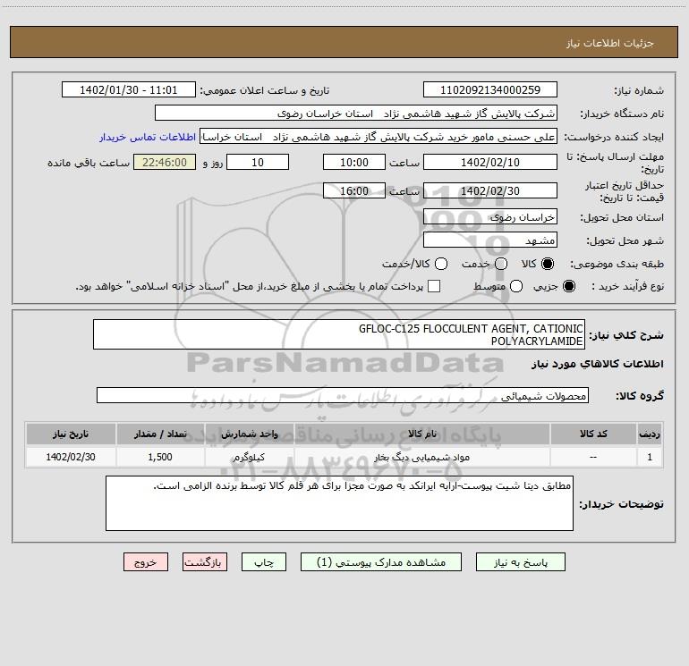Click the item name مواد شیمیایی دیگ بخار
The height and width of the screenshot is (666, 689).
(x=421, y=458)
